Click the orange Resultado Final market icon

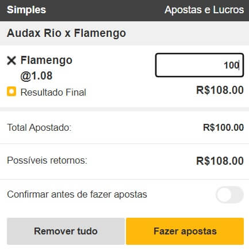[12, 92]
